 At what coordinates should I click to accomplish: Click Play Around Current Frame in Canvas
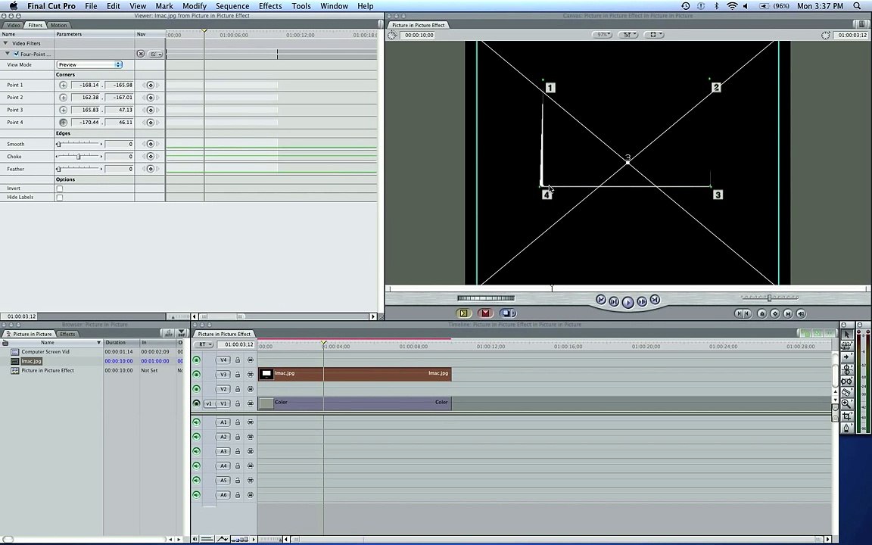point(642,301)
